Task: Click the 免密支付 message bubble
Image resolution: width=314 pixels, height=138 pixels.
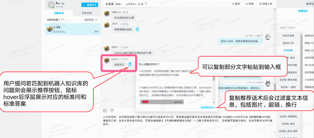Action: click(119, 65)
